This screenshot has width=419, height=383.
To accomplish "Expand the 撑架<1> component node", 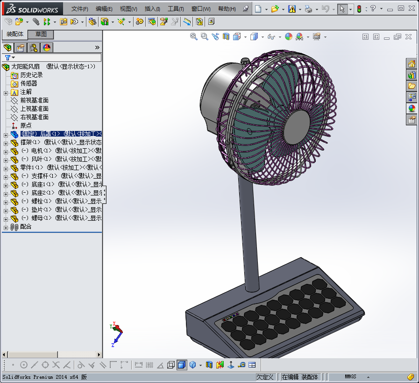I will 6,144.
